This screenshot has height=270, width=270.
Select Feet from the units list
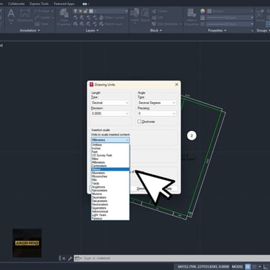click(110, 152)
